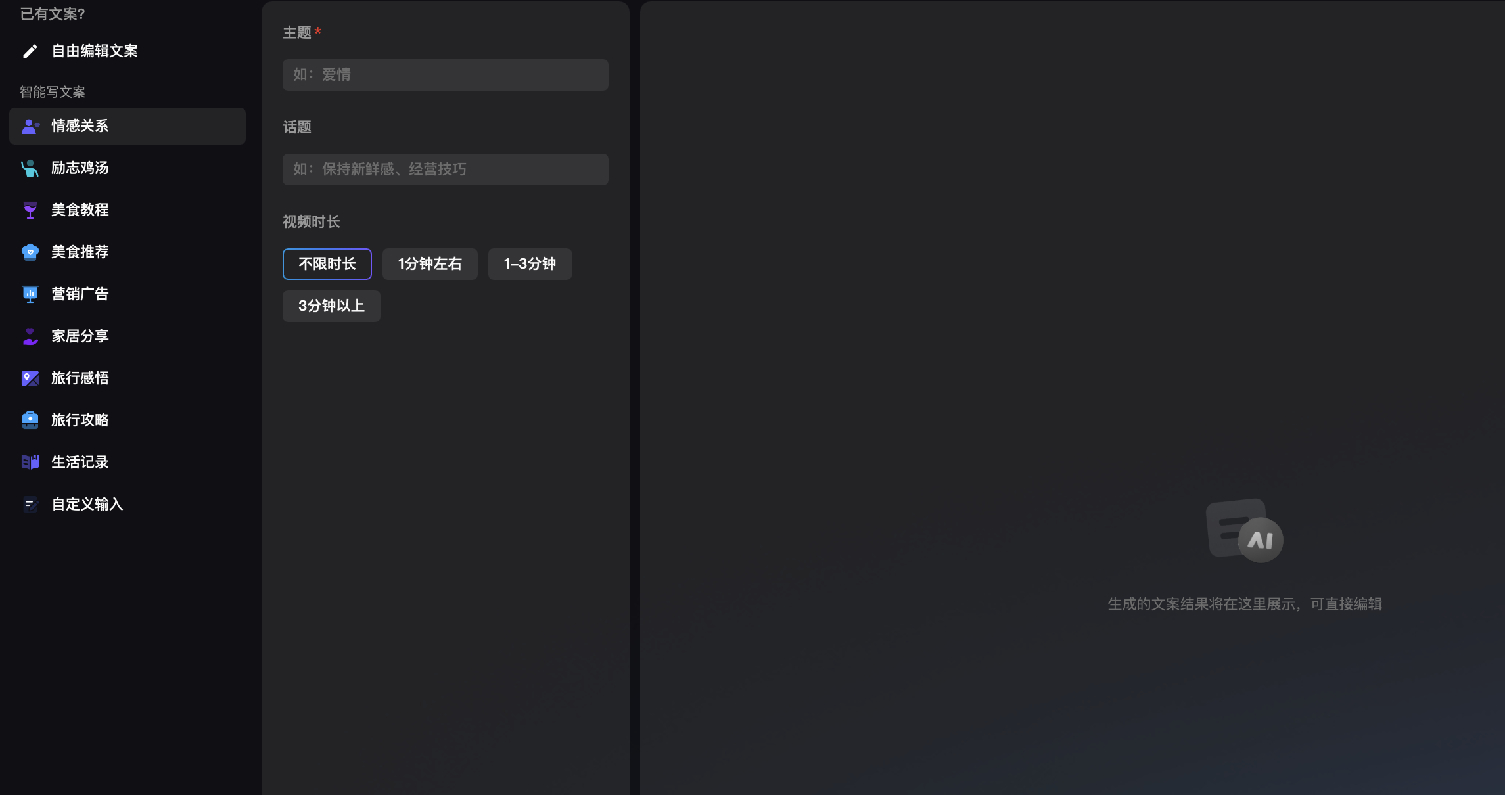Go to 营销广告 copywriting template
The height and width of the screenshot is (795, 1505).
pos(80,294)
